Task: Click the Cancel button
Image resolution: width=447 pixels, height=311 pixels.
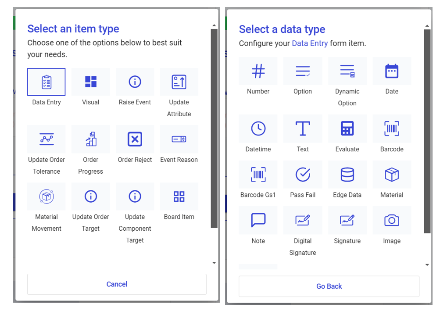Action: [x=117, y=284]
